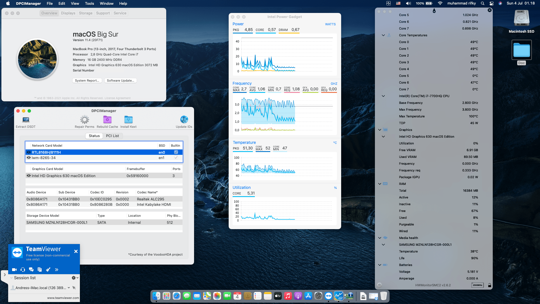Collapse Intel HD Graphics 630 macOS Edition node

[x=383, y=137]
